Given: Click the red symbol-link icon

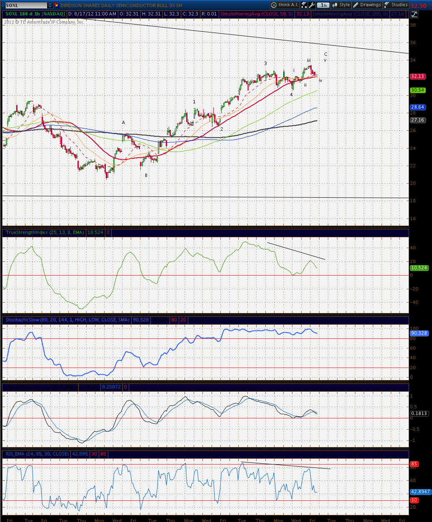Looking at the screenshot, I should coord(56,5).
